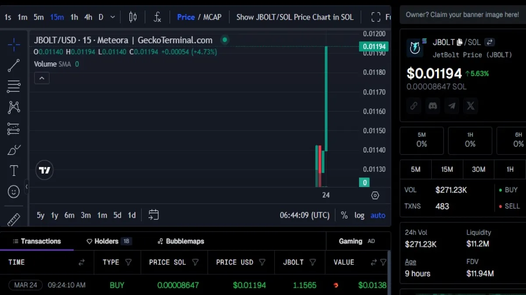Select the 4h chart interval
This screenshot has height=295, width=526.
coord(88,17)
